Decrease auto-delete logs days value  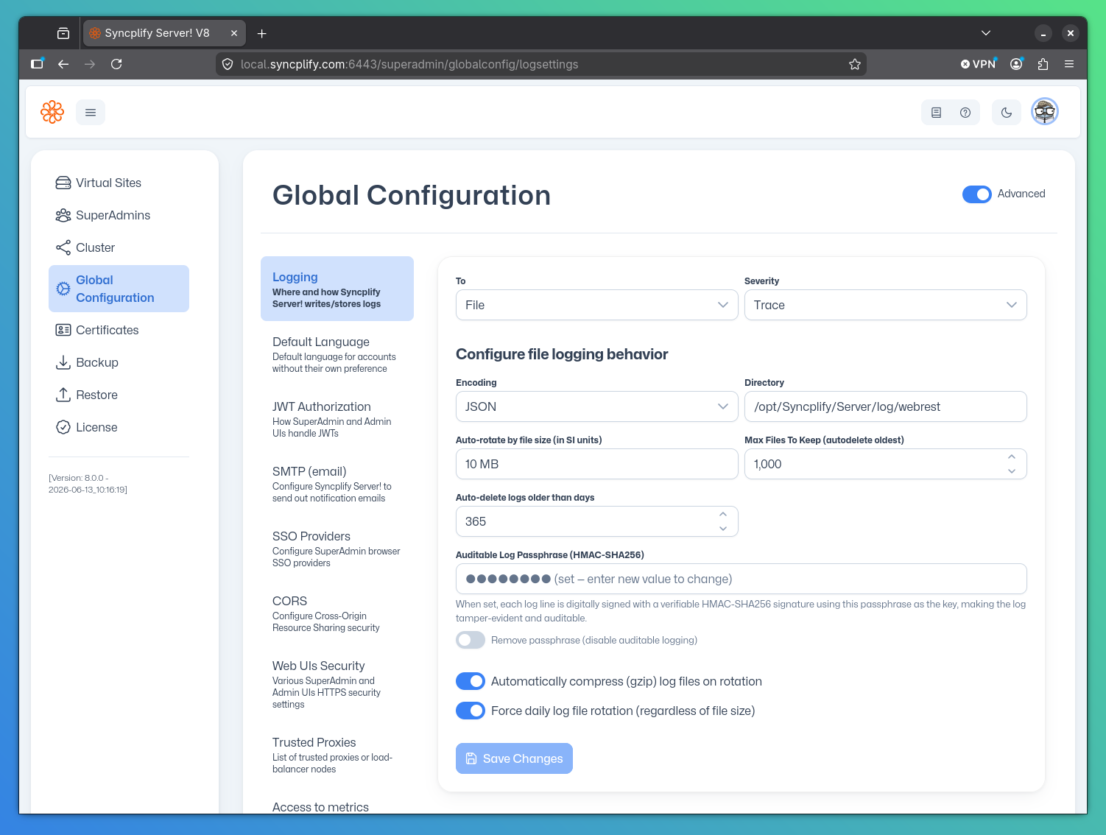pos(723,529)
